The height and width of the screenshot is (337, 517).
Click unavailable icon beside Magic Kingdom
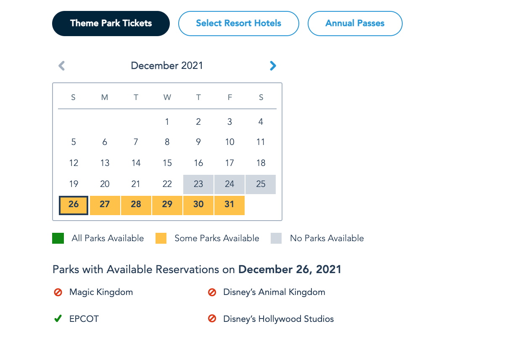click(58, 292)
